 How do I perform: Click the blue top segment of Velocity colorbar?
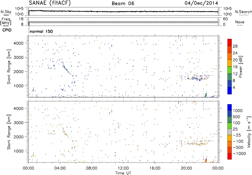(x=230, y=107)
